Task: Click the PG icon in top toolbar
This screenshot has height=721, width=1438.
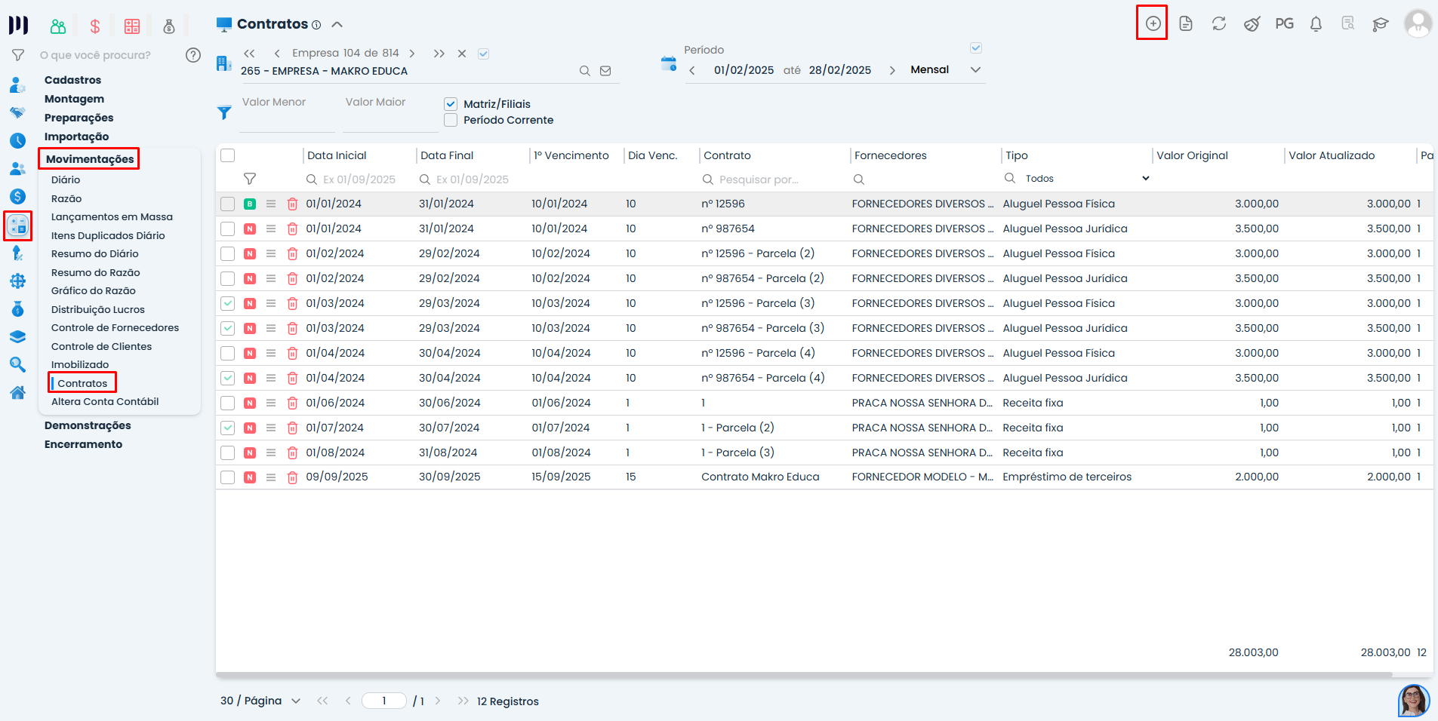Action: tap(1283, 23)
